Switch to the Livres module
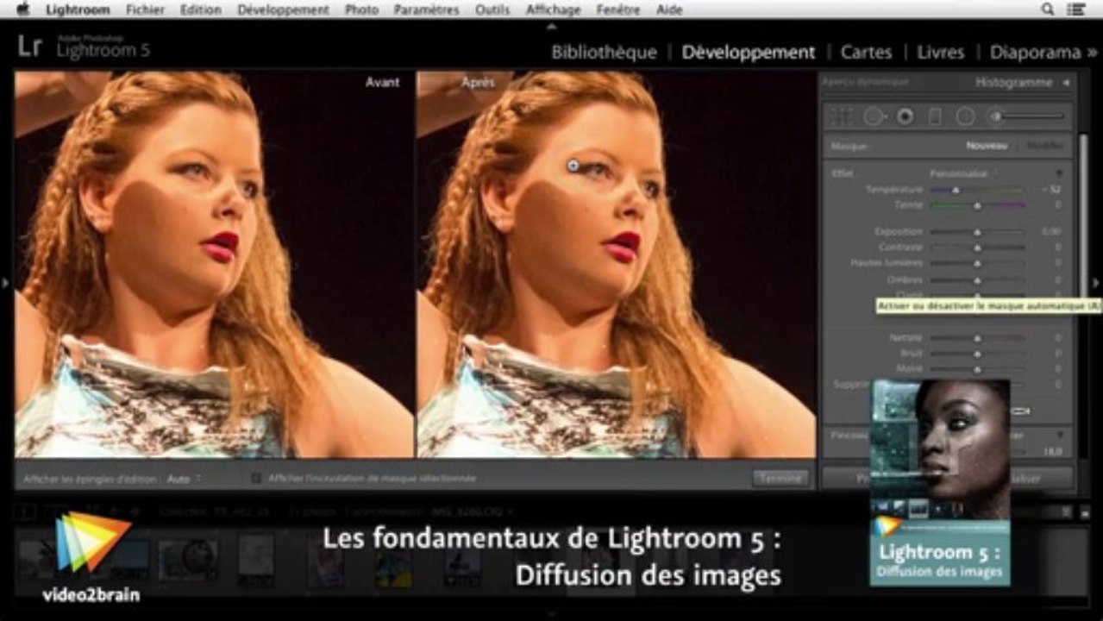The height and width of the screenshot is (621, 1103). point(940,52)
